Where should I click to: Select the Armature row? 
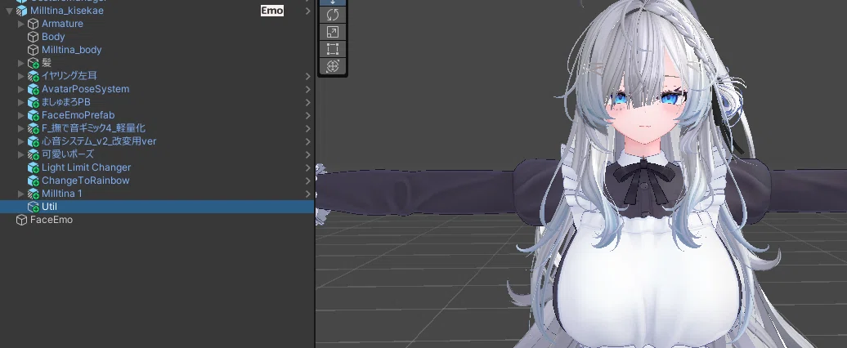coord(157,24)
